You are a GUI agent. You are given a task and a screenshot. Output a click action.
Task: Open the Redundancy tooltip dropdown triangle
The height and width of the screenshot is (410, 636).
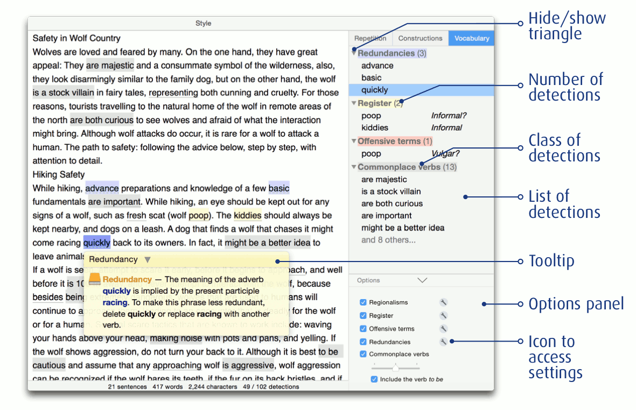[x=148, y=260]
